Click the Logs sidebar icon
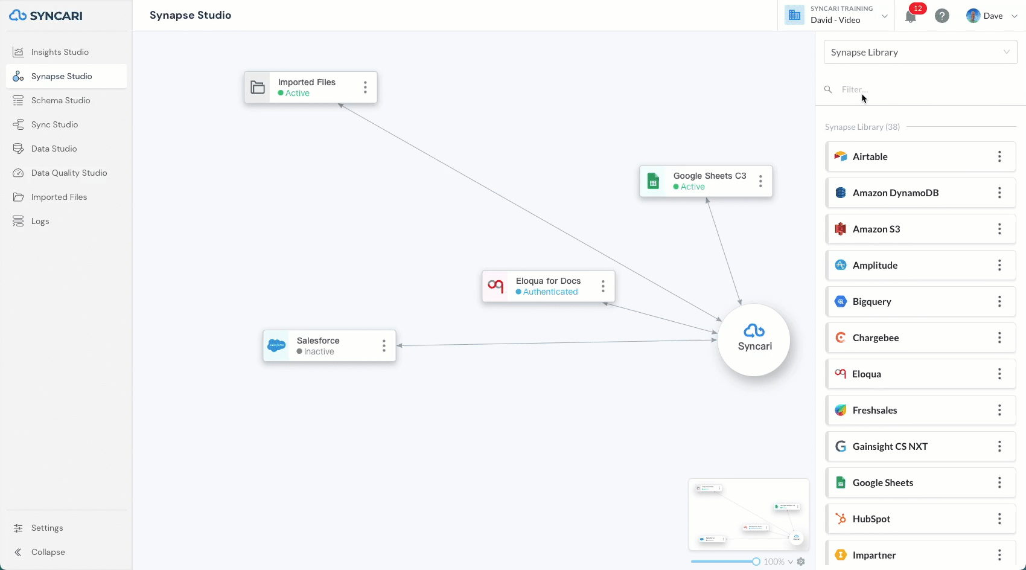Viewport: 1026px width, 570px height. point(18,221)
